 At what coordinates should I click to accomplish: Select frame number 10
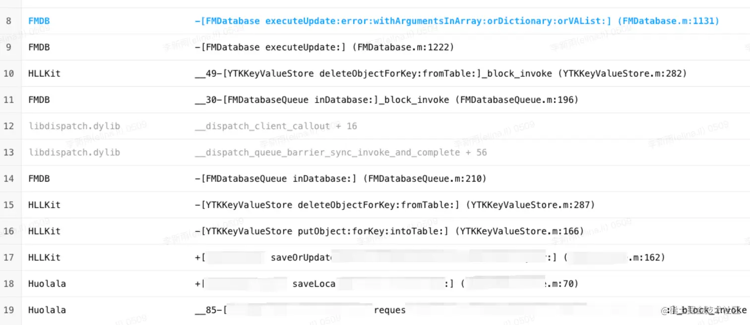point(8,73)
